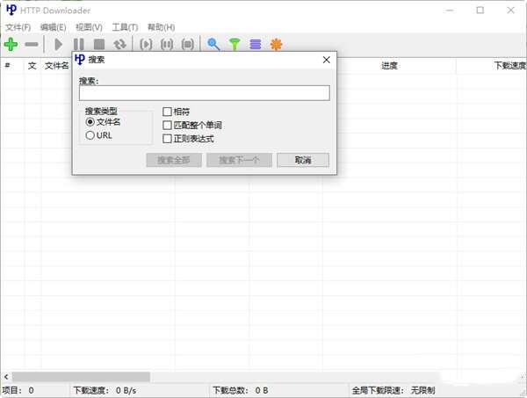Click the Stop All toolbar icon

point(188,44)
